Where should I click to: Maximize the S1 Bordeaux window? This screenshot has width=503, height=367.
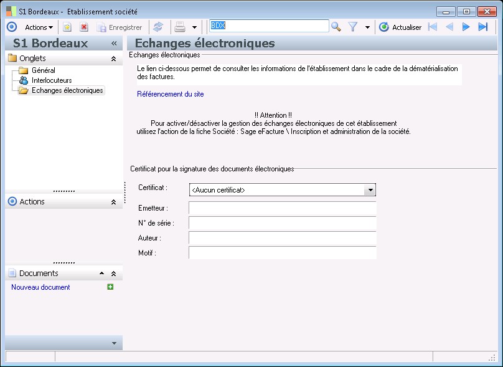pyautogui.click(x=466, y=12)
